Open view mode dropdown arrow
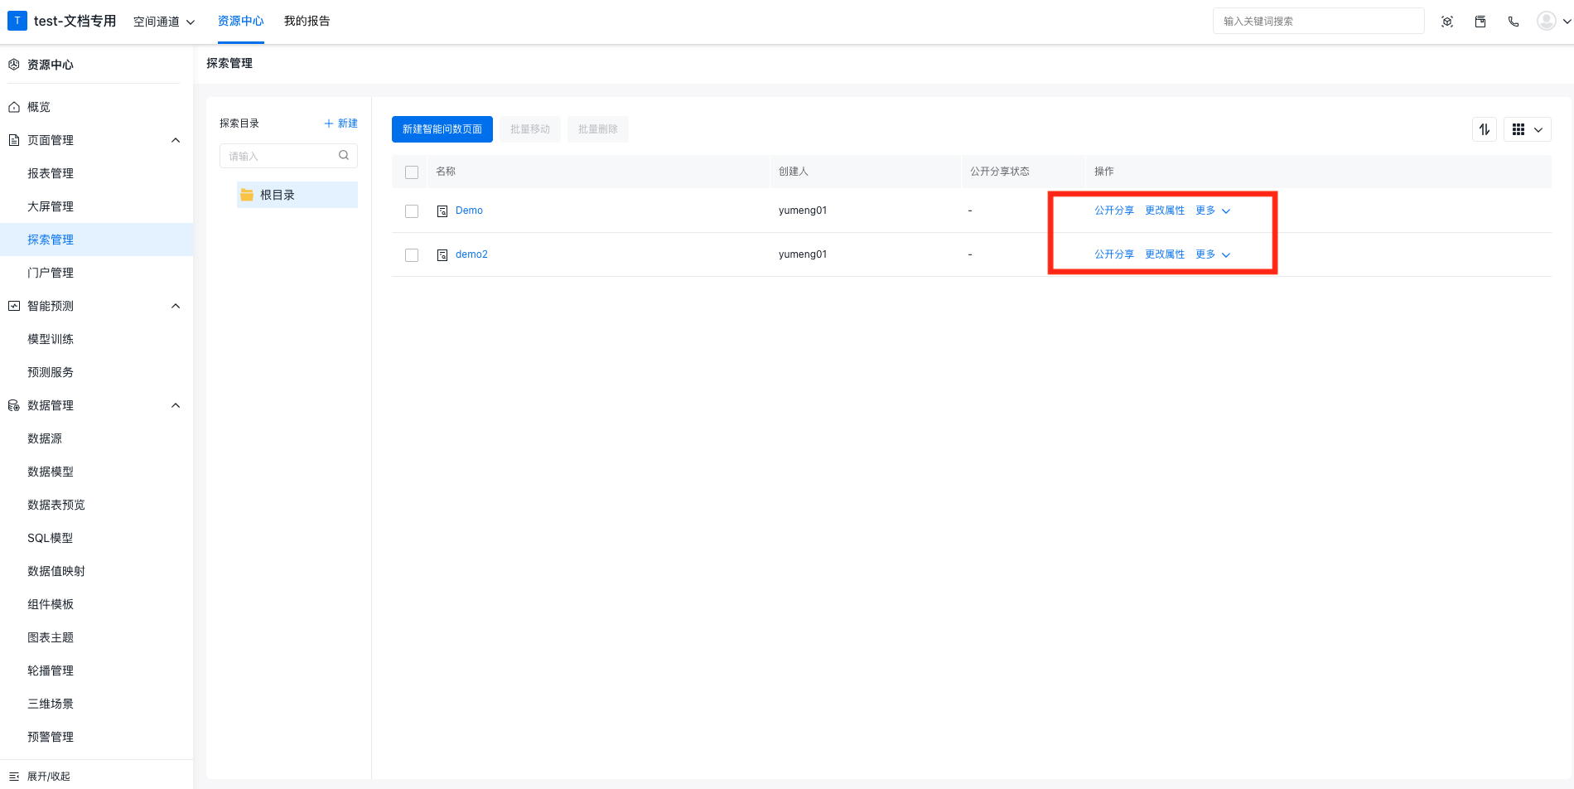 click(1538, 129)
